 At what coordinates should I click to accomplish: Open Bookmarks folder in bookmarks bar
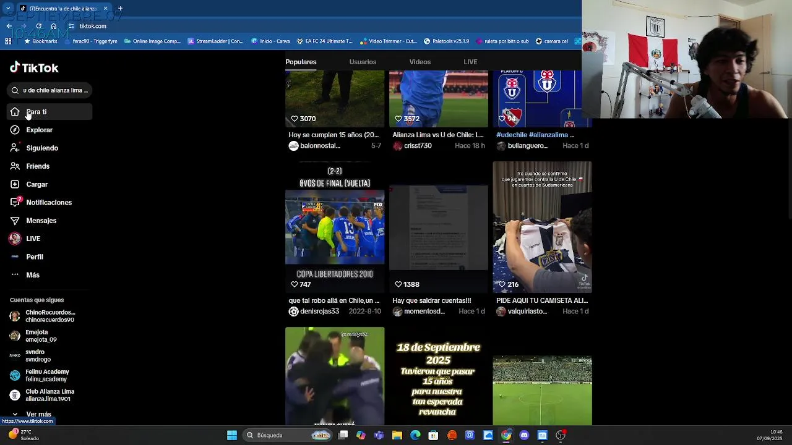[40, 41]
